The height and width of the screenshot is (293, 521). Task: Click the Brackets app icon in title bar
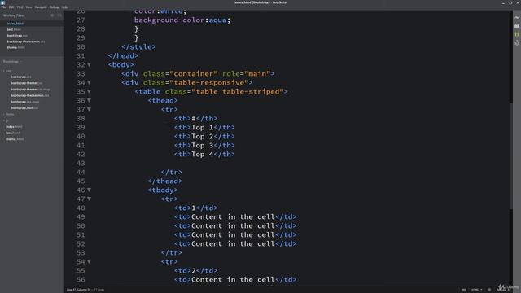tap(2, 2)
